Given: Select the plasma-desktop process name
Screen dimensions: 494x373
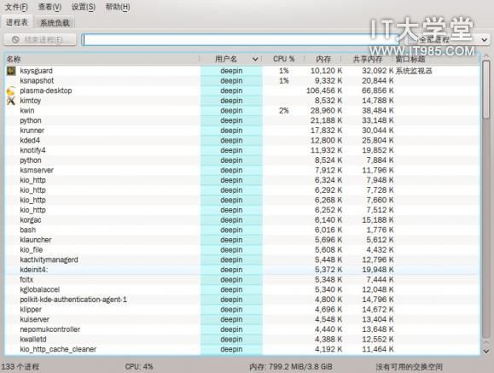Looking at the screenshot, I should pyautogui.click(x=46, y=90).
